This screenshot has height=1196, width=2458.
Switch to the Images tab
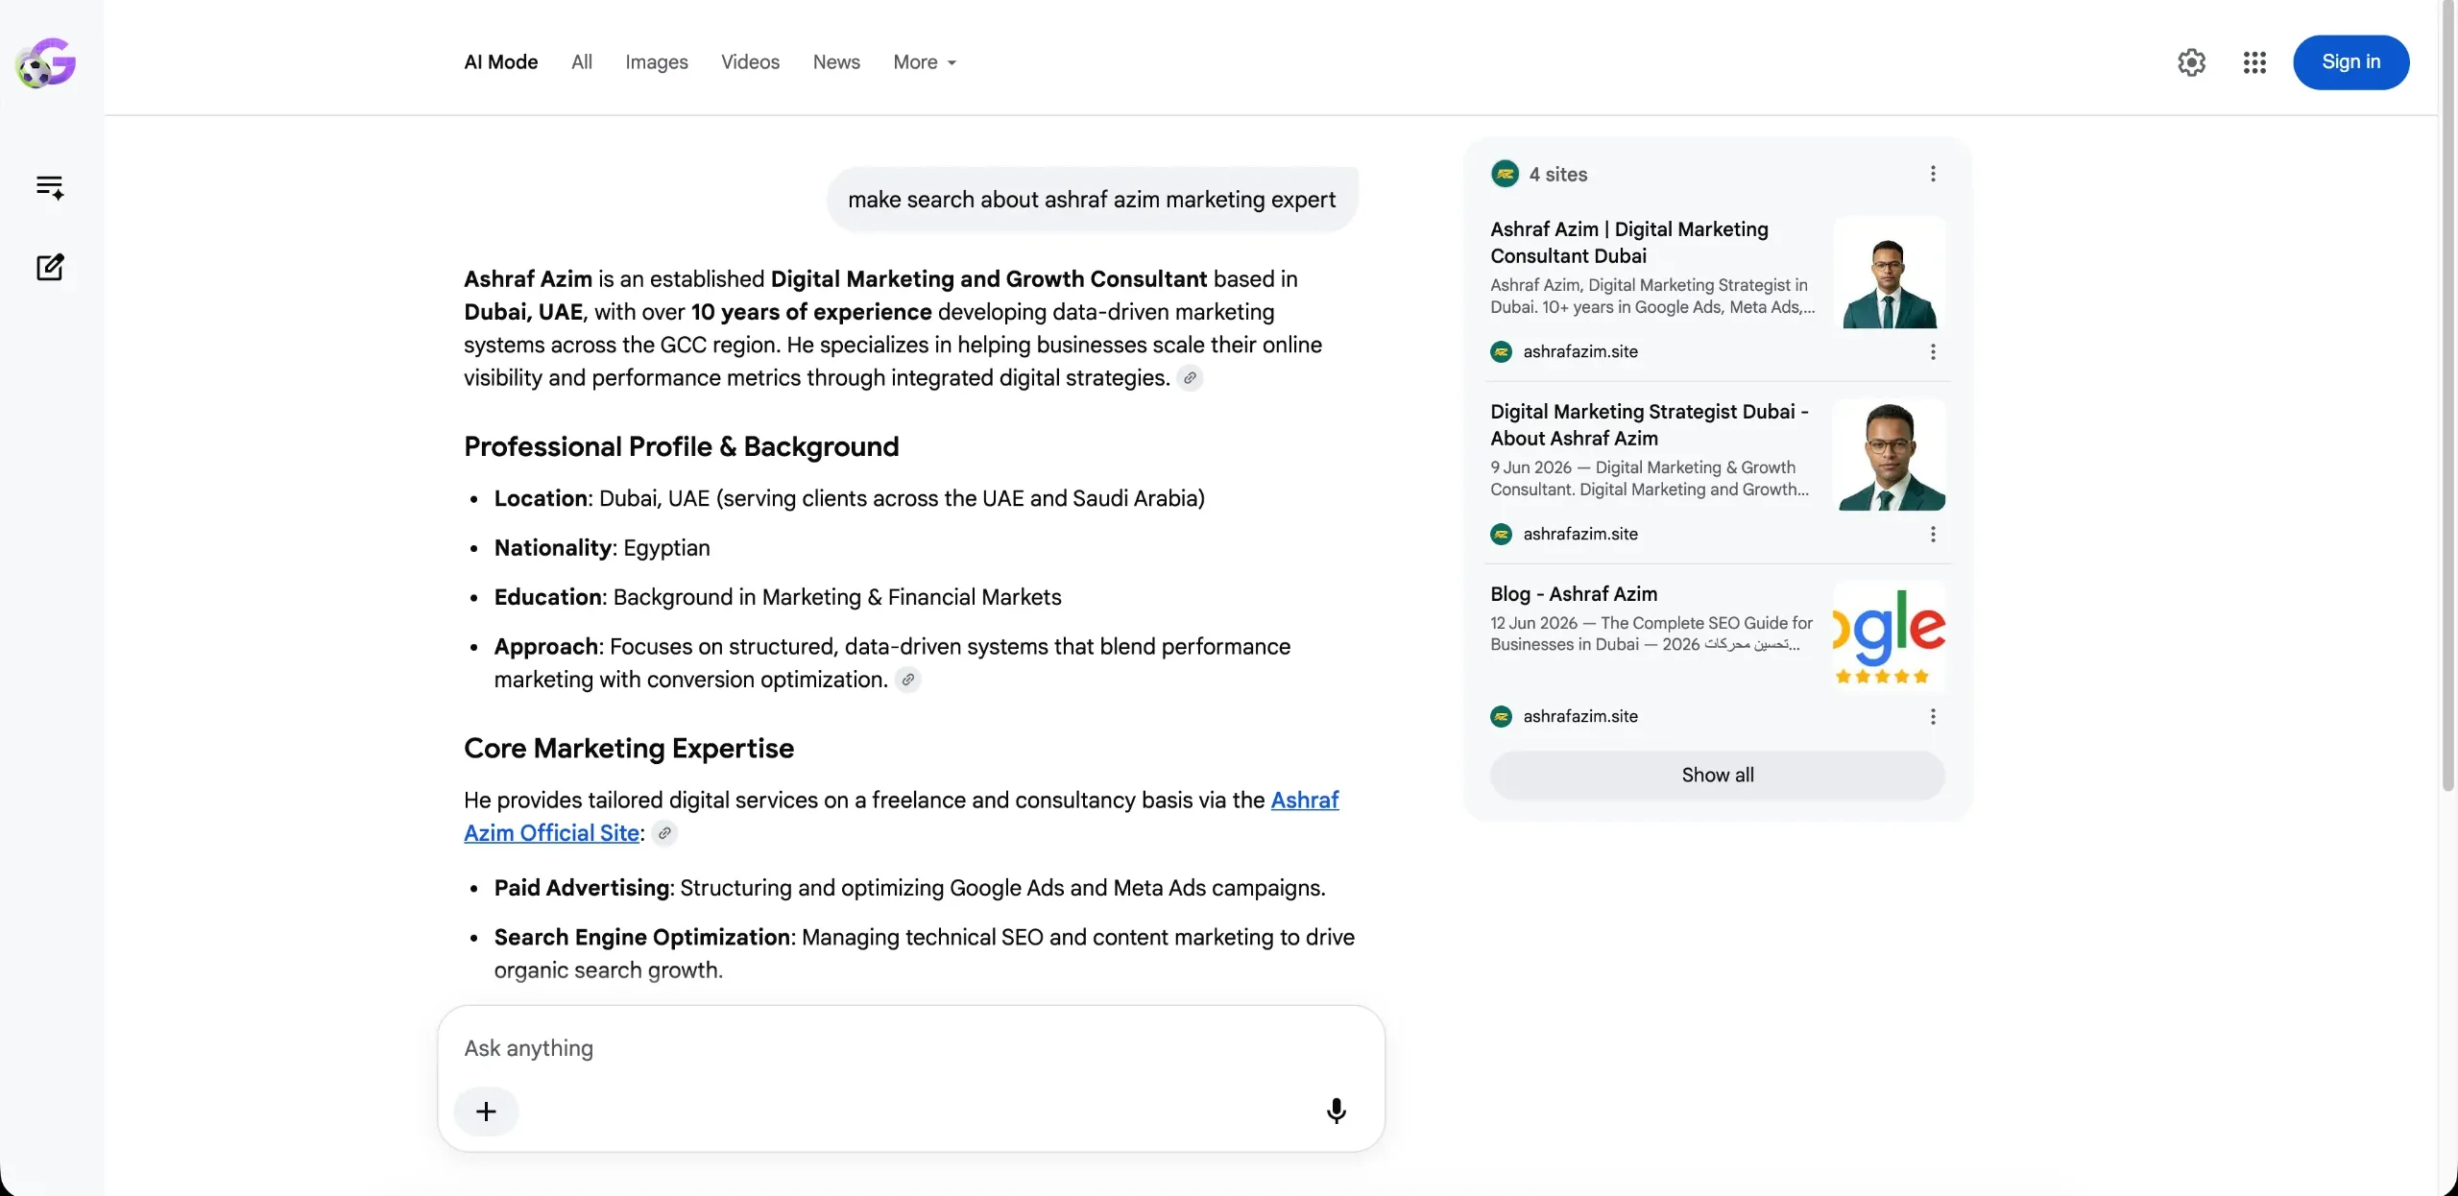(x=657, y=62)
